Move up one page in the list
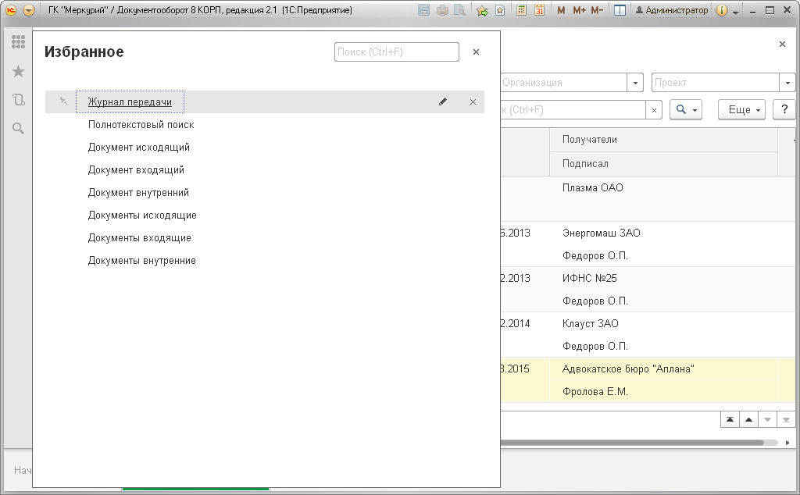This screenshot has width=800, height=495. click(748, 419)
